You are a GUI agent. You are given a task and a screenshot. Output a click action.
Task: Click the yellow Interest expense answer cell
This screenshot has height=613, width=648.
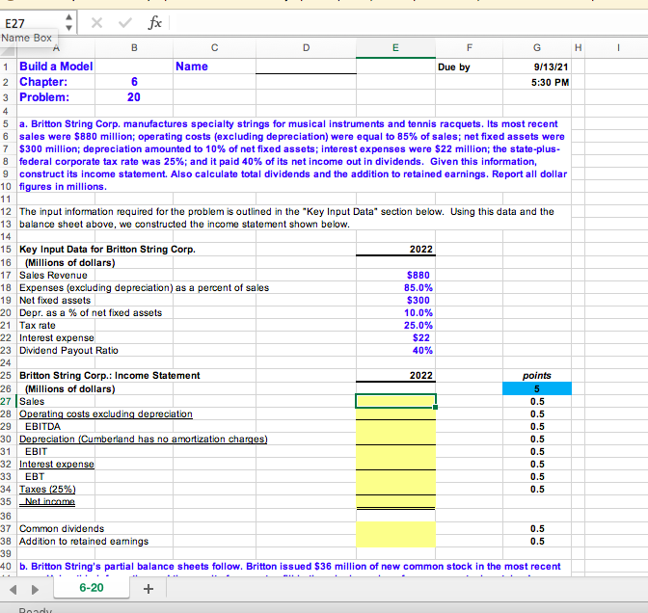(x=395, y=464)
